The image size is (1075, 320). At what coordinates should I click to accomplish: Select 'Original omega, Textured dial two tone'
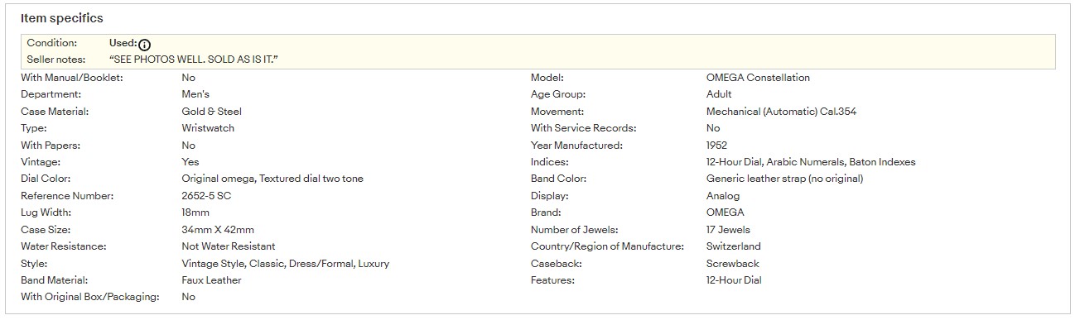(272, 179)
